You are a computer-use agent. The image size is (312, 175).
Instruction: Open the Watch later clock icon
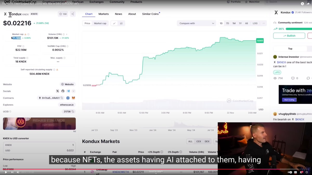tap(302, 4)
